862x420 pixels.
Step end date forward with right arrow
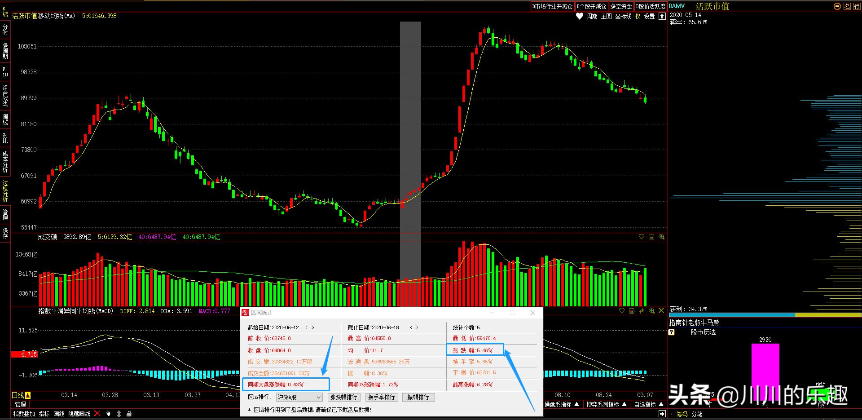pos(417,327)
